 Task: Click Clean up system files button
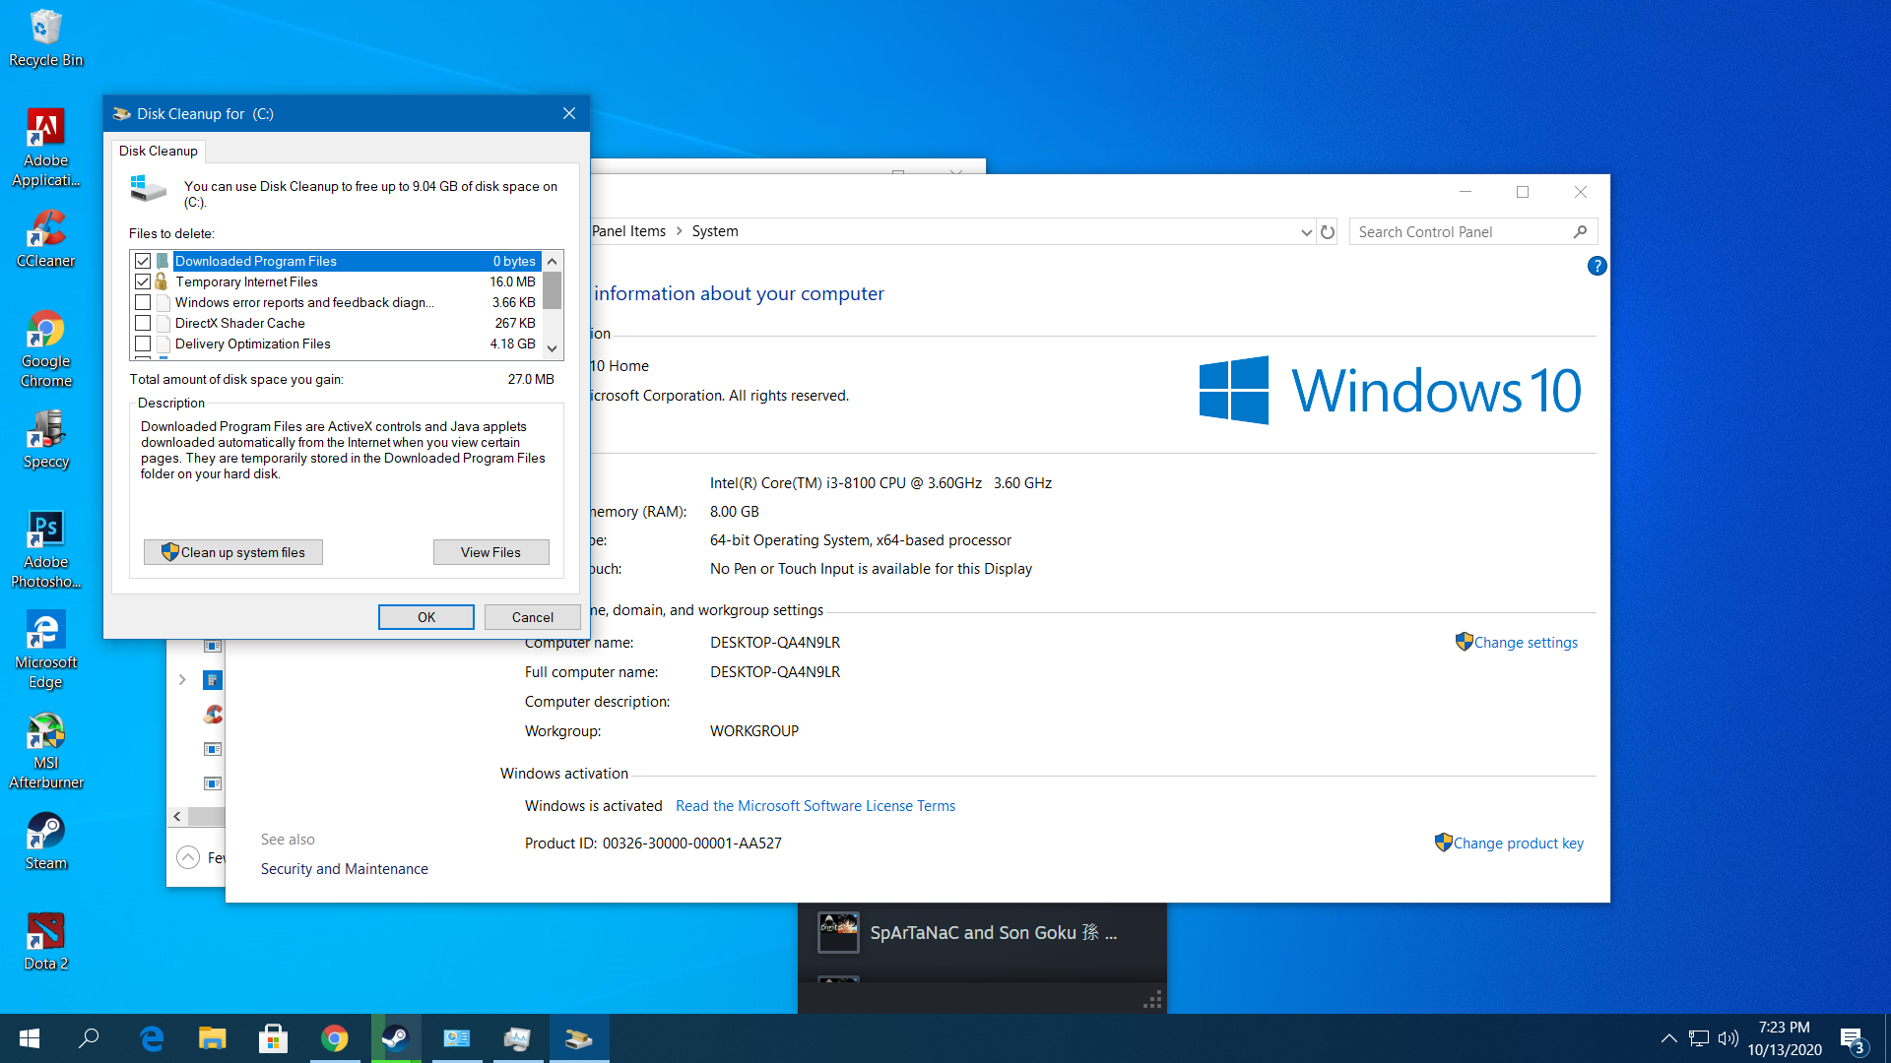[233, 552]
